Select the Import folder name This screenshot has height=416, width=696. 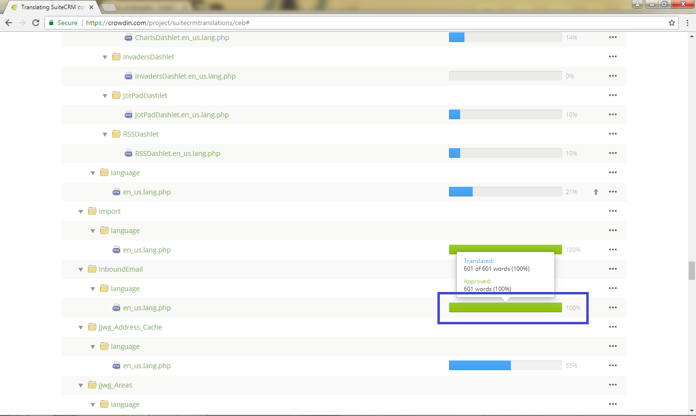point(110,211)
